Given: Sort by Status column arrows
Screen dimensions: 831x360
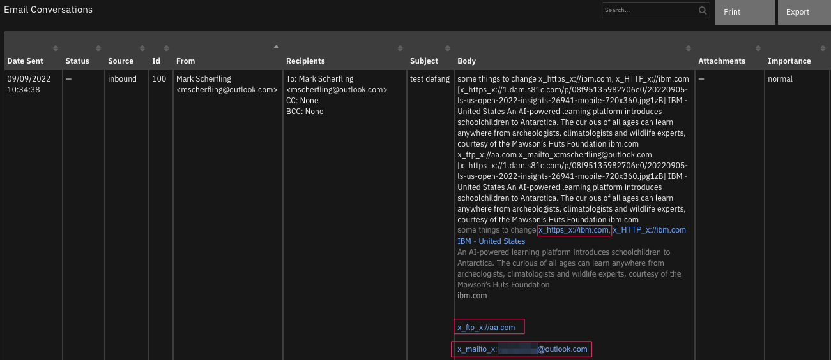Looking at the screenshot, I should point(98,48).
